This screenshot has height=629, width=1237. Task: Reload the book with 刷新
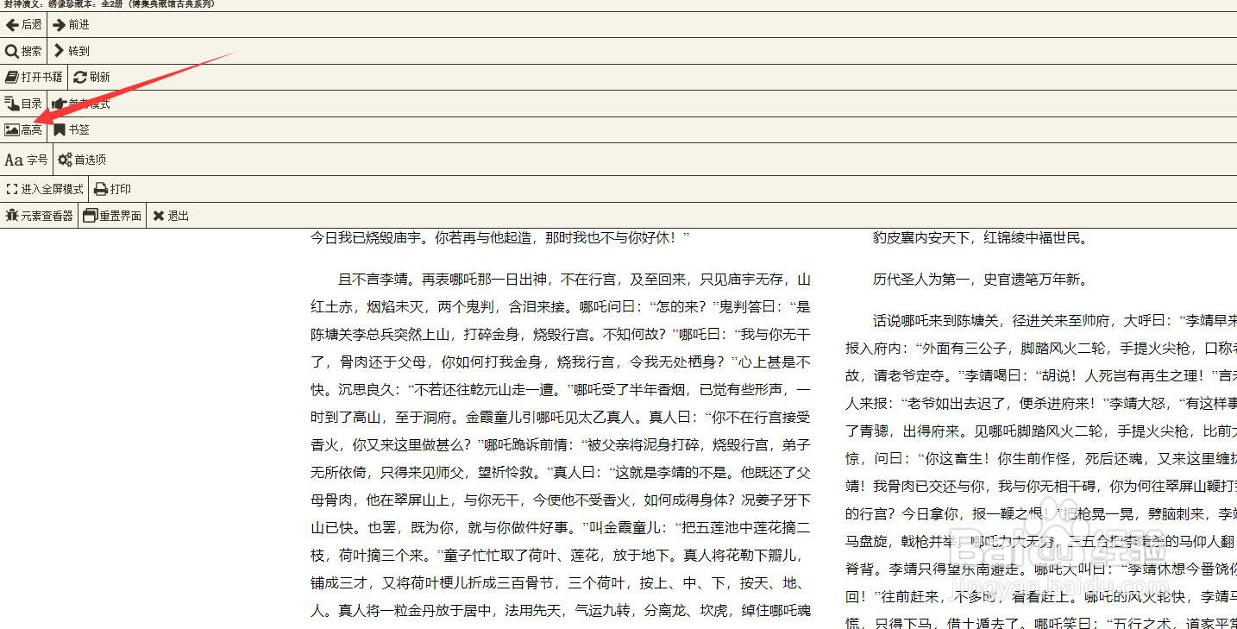[x=92, y=77]
